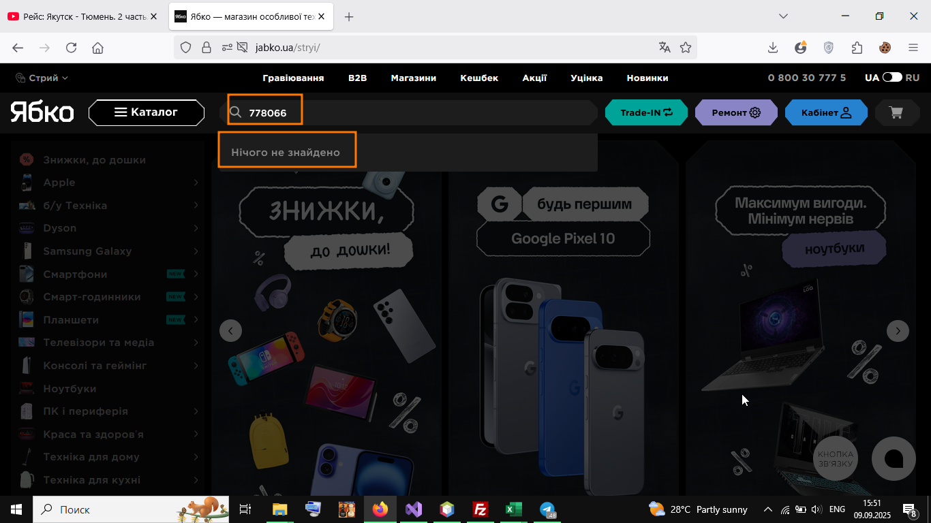Click the Кнопка зв'язку contact button

tap(836, 458)
